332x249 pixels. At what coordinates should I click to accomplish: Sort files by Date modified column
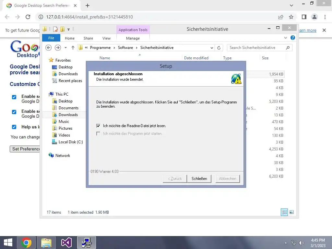196,58
